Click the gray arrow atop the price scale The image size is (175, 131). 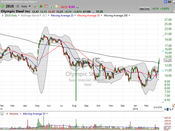tap(163, 36)
